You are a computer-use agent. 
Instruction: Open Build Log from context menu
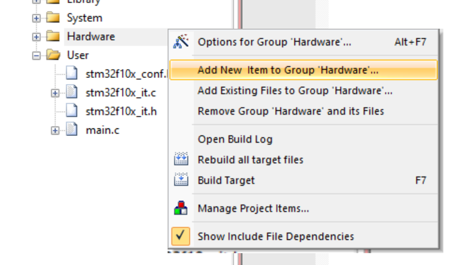point(235,139)
